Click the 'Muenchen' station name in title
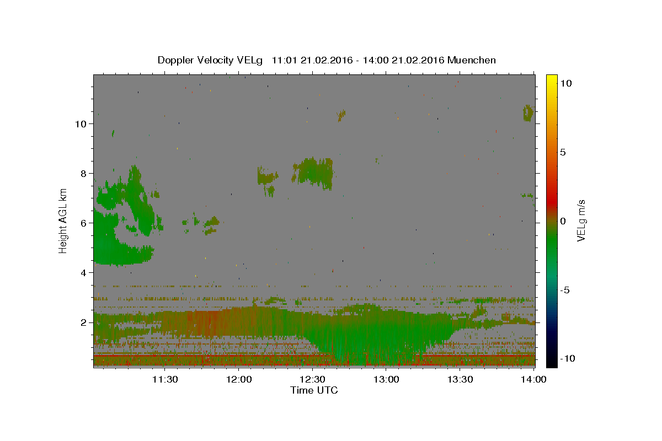 click(x=472, y=60)
